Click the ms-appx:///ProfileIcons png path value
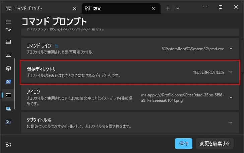The image size is (244, 153). point(182,98)
